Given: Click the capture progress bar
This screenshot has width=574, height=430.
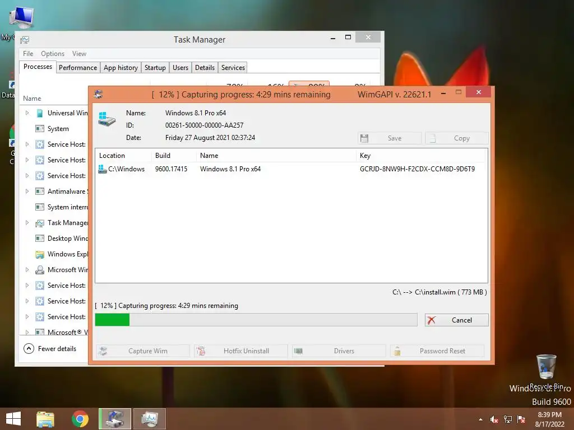Looking at the screenshot, I should (256, 320).
